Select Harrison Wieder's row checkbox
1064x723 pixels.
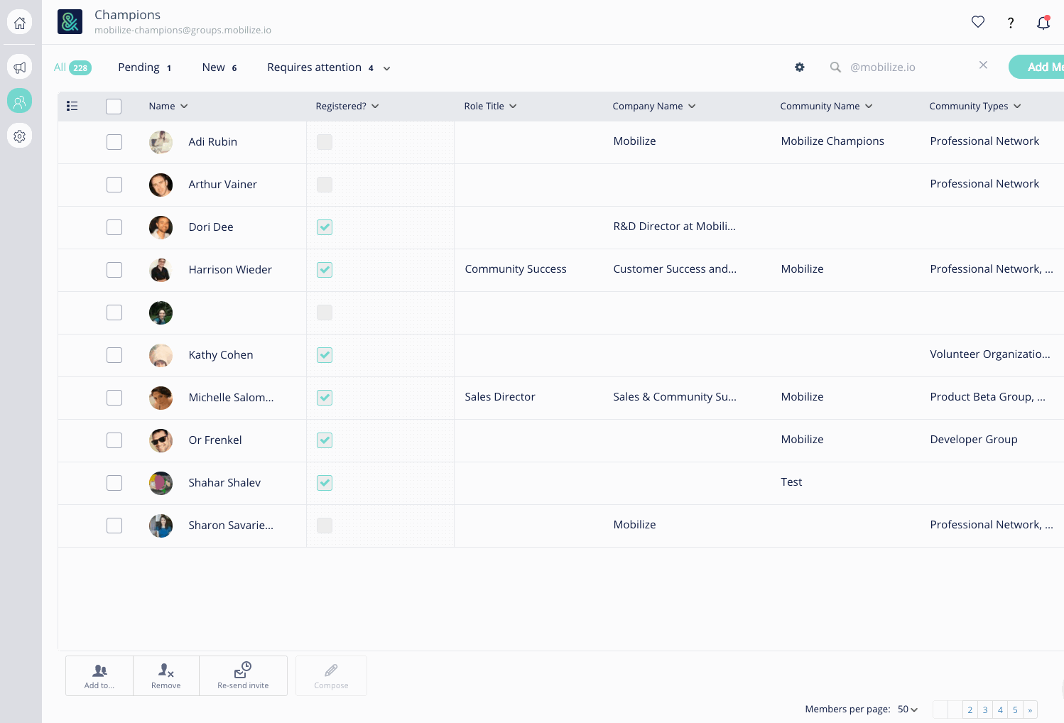114,270
